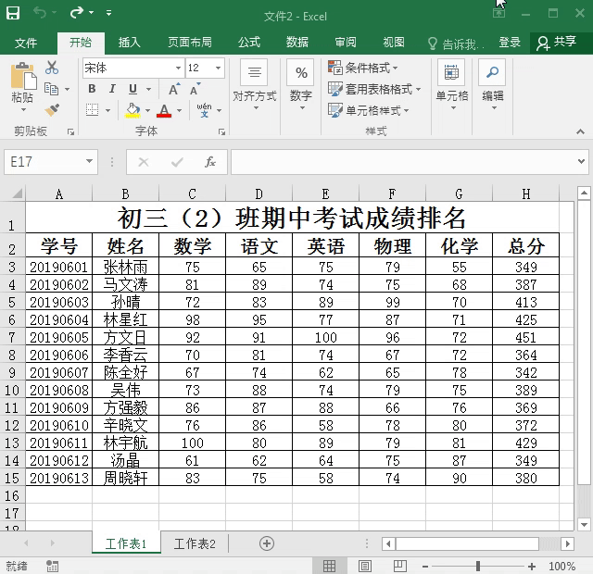Click Page Layout view icon

tap(365, 566)
